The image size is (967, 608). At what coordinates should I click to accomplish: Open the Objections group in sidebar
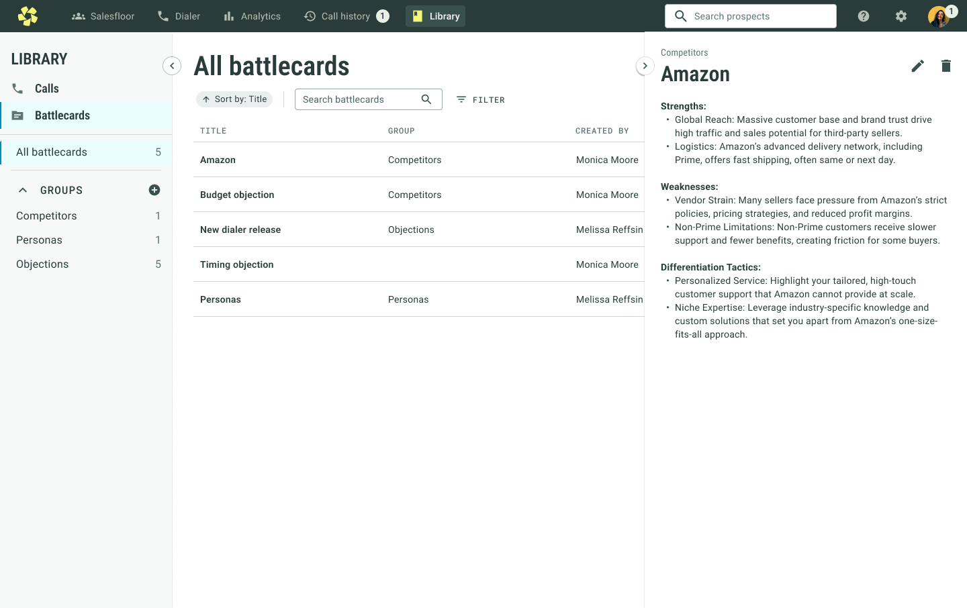point(86,264)
